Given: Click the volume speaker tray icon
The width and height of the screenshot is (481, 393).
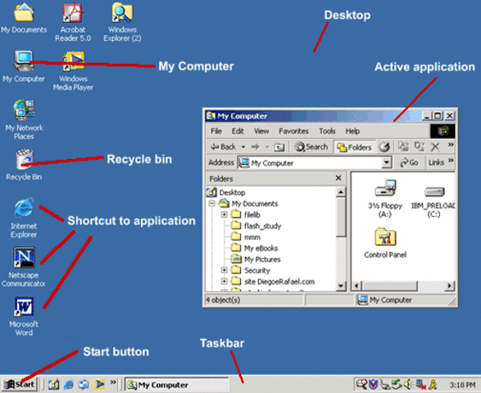Looking at the screenshot, I should pyautogui.click(x=408, y=384).
